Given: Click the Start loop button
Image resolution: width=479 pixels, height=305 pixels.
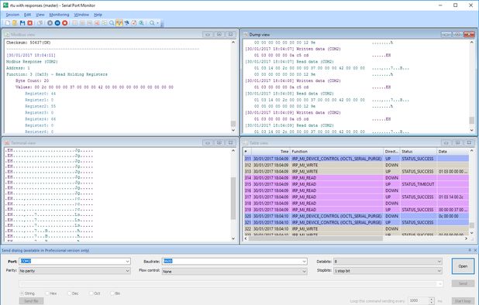Looking at the screenshot, I should [x=463, y=301].
